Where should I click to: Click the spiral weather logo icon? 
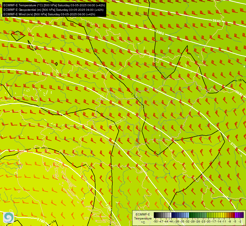9,217
